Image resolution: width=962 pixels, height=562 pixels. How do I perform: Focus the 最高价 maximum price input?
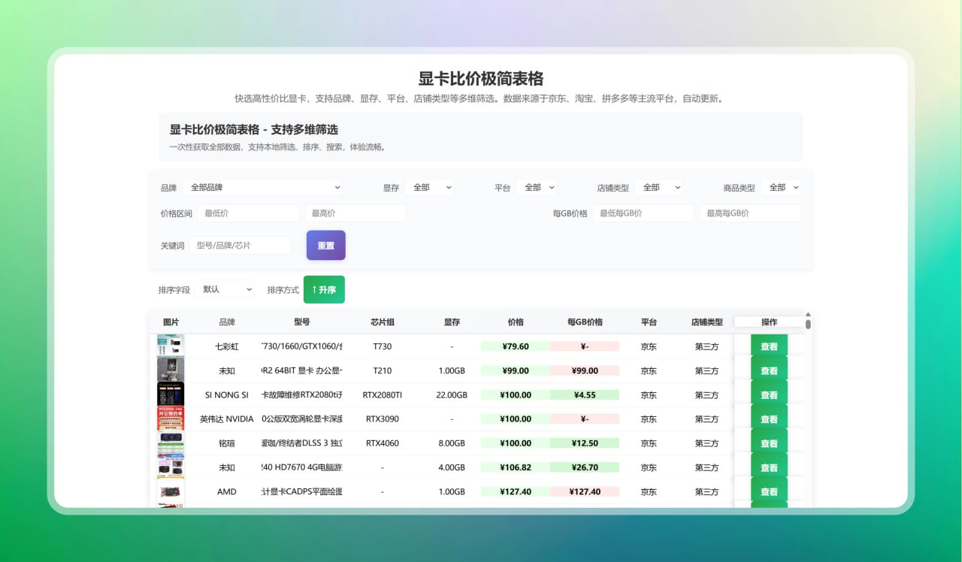[x=355, y=213]
